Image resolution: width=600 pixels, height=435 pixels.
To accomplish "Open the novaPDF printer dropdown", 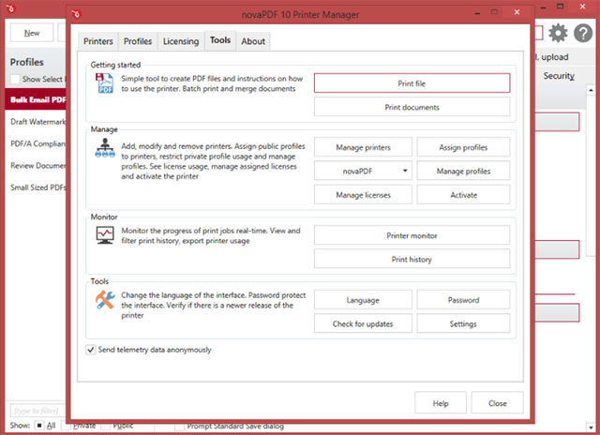I will tap(363, 171).
